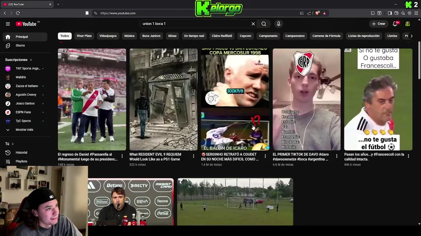Go back with the browser back arrow
The image size is (421, 236).
pos(5,13)
